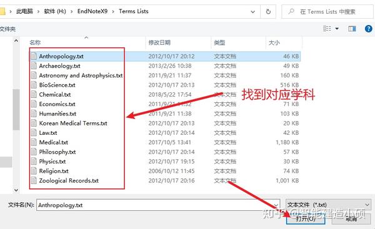Refresh the Terms Lists folder
375x229 pixels.
pos(268,11)
